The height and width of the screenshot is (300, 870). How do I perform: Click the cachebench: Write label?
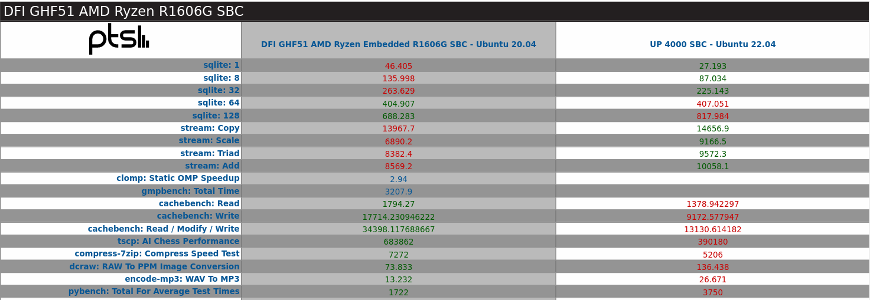click(198, 216)
